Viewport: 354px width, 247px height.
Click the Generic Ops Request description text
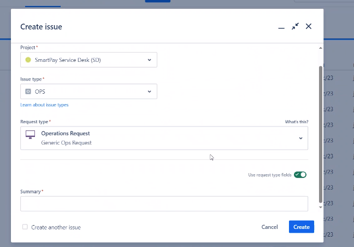67,143
